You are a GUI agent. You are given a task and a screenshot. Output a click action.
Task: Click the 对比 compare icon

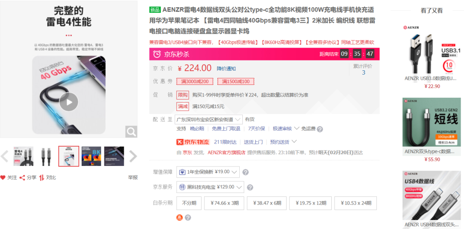(x=42, y=178)
